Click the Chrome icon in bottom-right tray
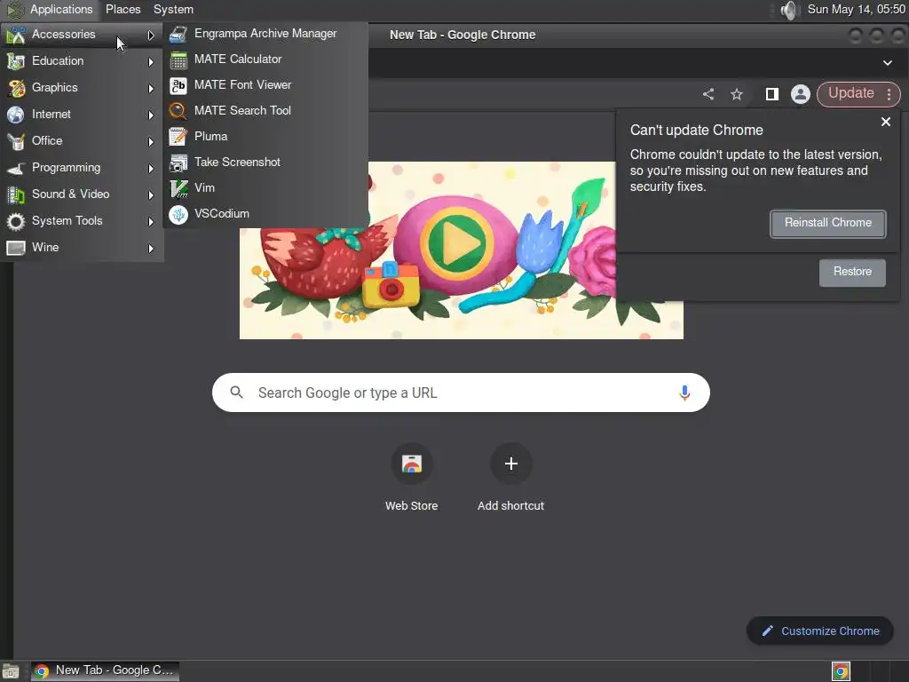Image resolution: width=909 pixels, height=682 pixels. (x=841, y=671)
